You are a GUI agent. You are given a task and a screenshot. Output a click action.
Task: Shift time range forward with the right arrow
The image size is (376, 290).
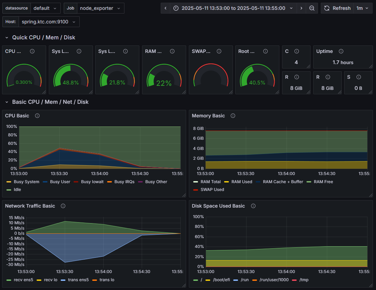[x=301, y=8]
